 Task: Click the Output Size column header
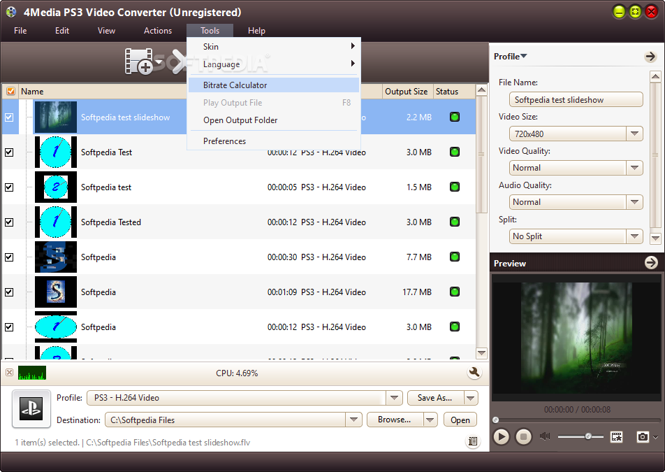pyautogui.click(x=407, y=92)
